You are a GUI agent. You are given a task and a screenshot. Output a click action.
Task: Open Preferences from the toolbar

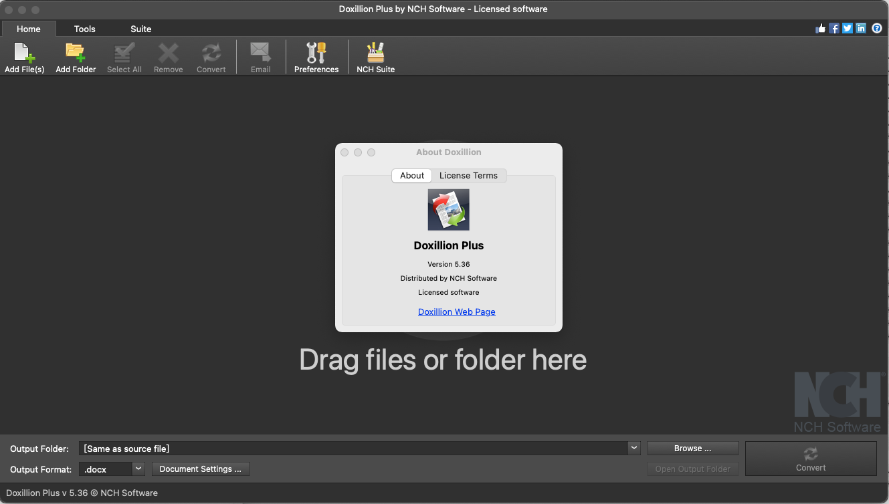pyautogui.click(x=316, y=57)
